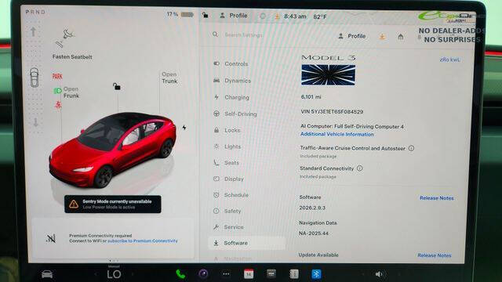Open the dark media app icon beside Calendar
The image size is (502, 282).
[x=271, y=273]
